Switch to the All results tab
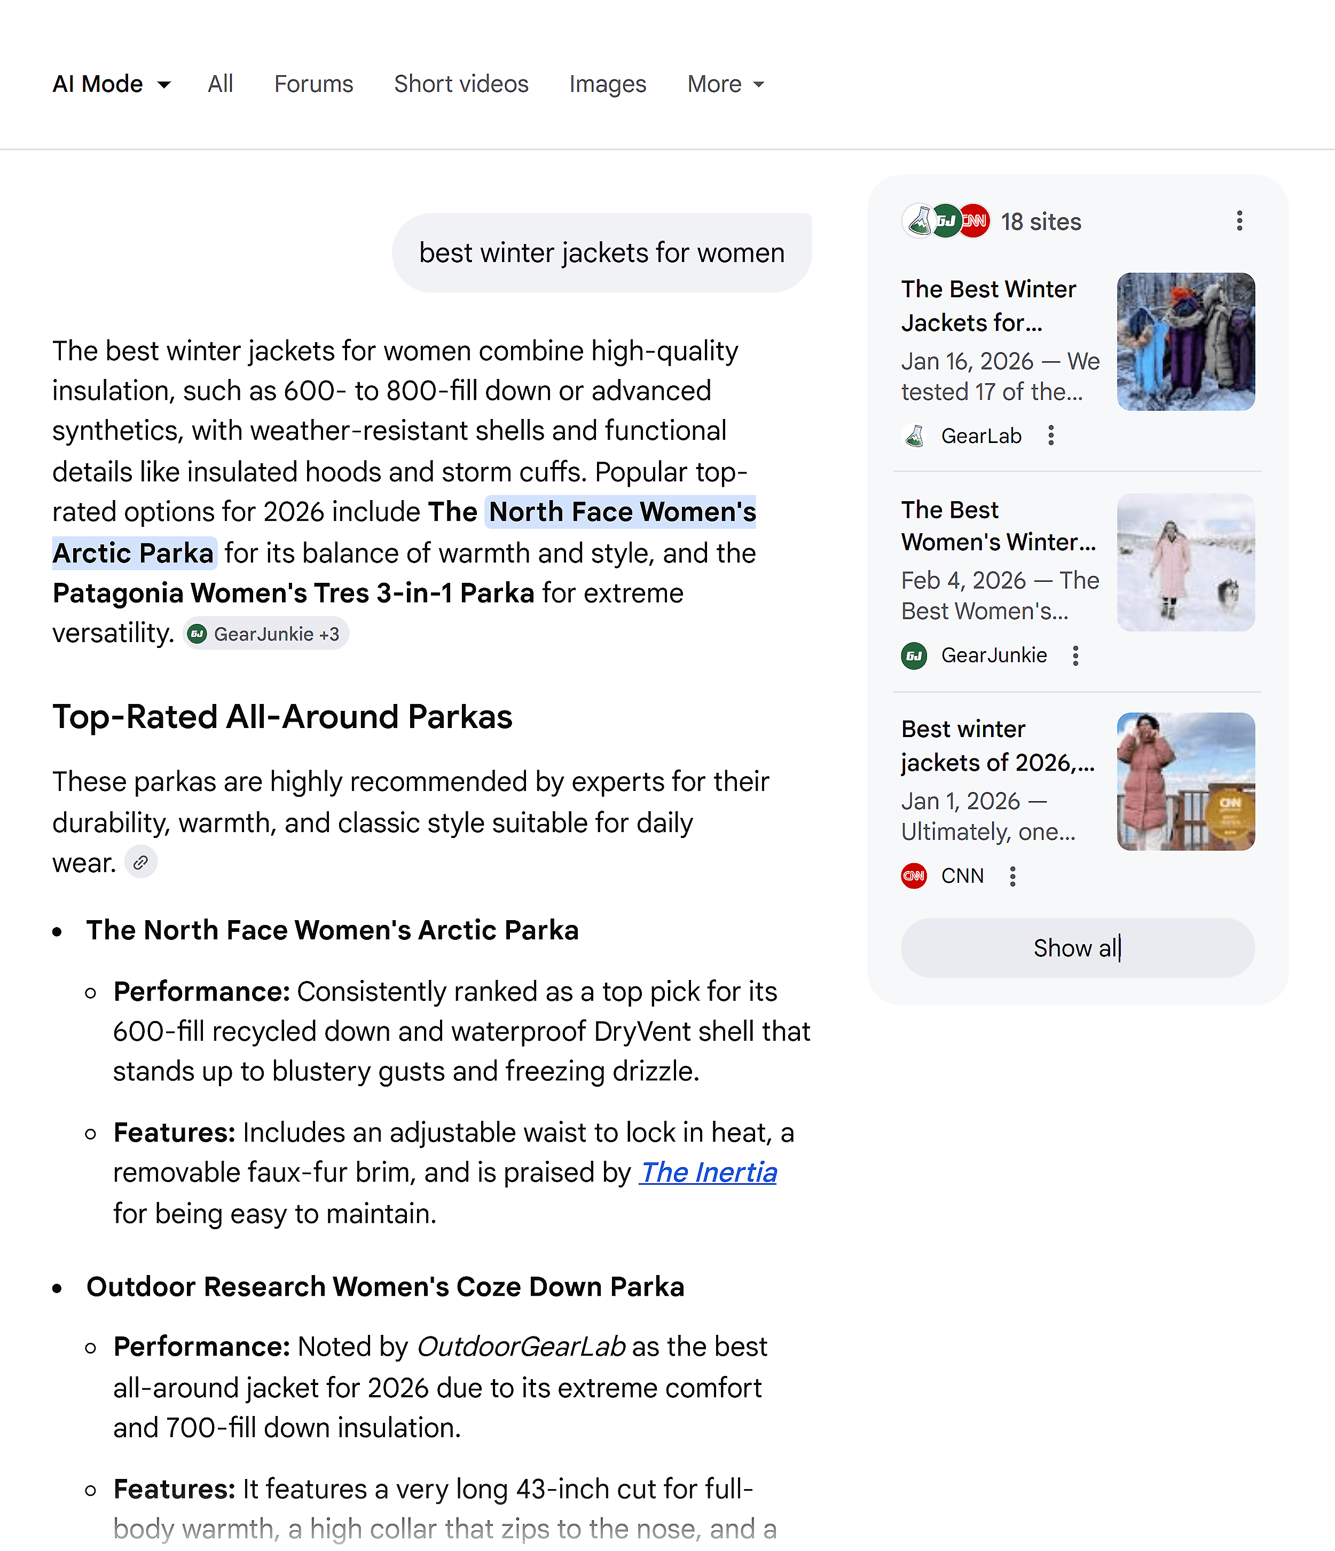The height and width of the screenshot is (1551, 1335). pos(219,84)
